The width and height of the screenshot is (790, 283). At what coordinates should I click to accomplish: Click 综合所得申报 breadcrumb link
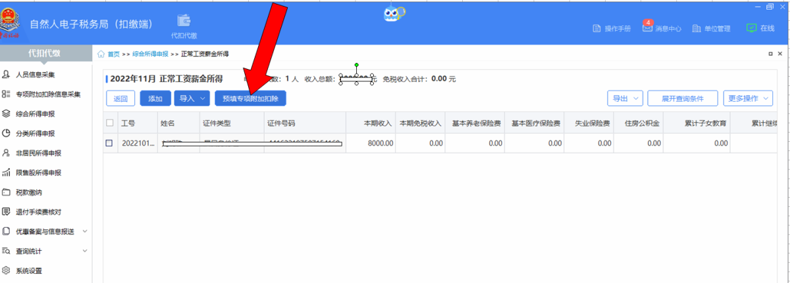click(150, 54)
